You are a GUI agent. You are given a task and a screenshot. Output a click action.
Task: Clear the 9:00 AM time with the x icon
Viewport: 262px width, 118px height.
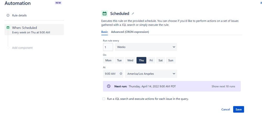tap(121, 74)
